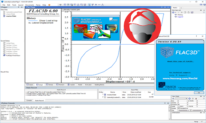Click the view reset icon in View State
This screenshot has height=123, width=206.
[x=173, y=99]
